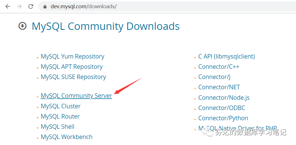The height and width of the screenshot is (145, 296).
Task: Click the MySQL Community Downloads heading
Action: (106, 26)
